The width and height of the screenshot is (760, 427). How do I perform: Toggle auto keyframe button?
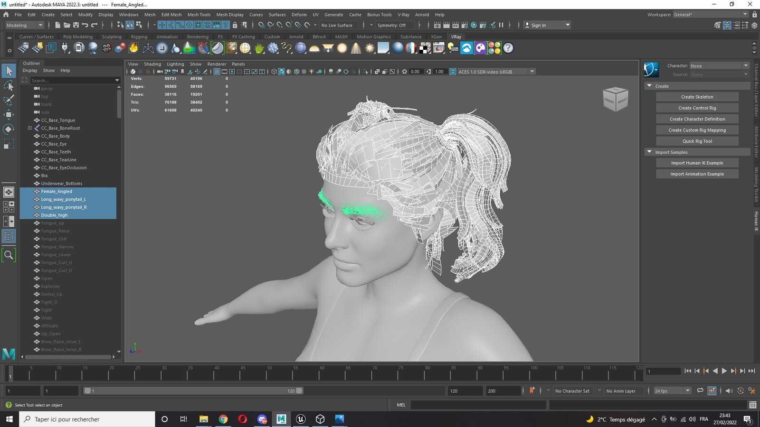532,390
